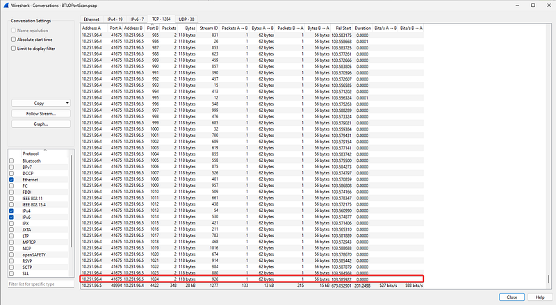Click the 527 bits/s cell
The height and width of the screenshot is (305, 556).
pyautogui.click(x=388, y=286)
